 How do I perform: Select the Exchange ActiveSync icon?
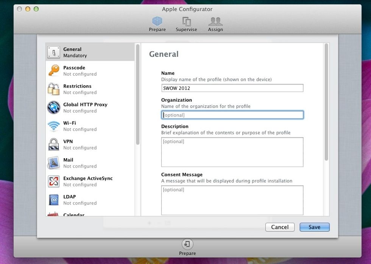(54, 181)
